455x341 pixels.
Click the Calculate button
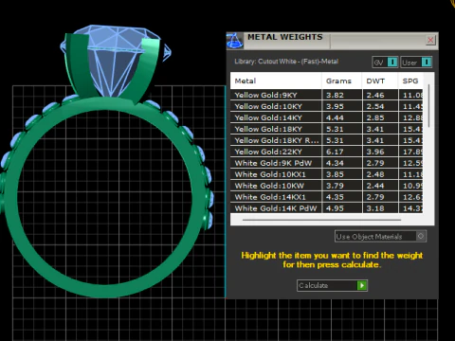pyautogui.click(x=332, y=285)
